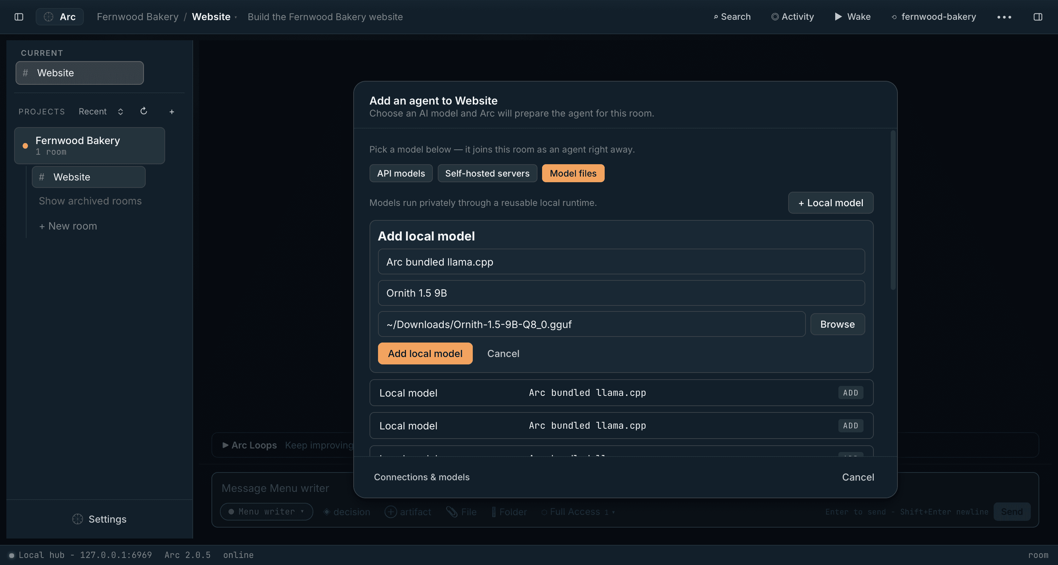Viewport: 1058px width, 565px height.
Task: Edit the Ornith 1.5 9B model name field
Action: click(x=621, y=293)
